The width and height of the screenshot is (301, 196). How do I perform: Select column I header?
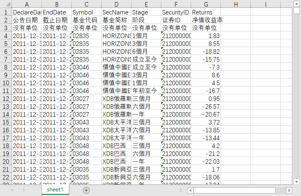tap(265, 4)
